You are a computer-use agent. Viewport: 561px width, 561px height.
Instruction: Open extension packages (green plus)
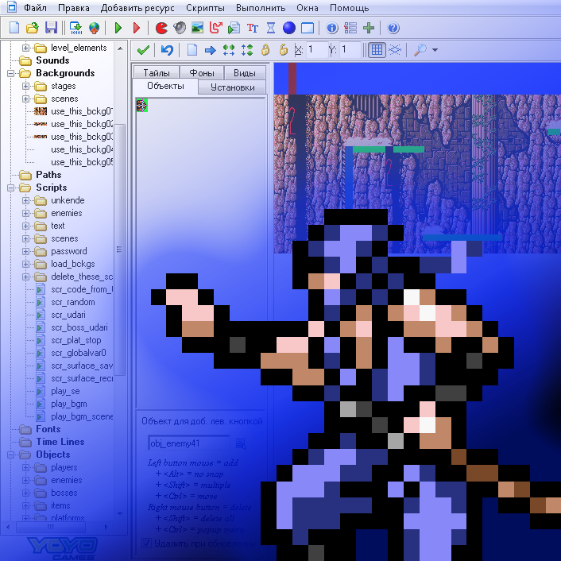pyautogui.click(x=369, y=28)
